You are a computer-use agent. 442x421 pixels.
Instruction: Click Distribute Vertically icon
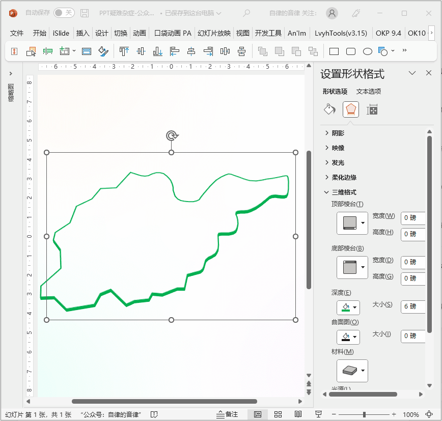[x=241, y=51]
